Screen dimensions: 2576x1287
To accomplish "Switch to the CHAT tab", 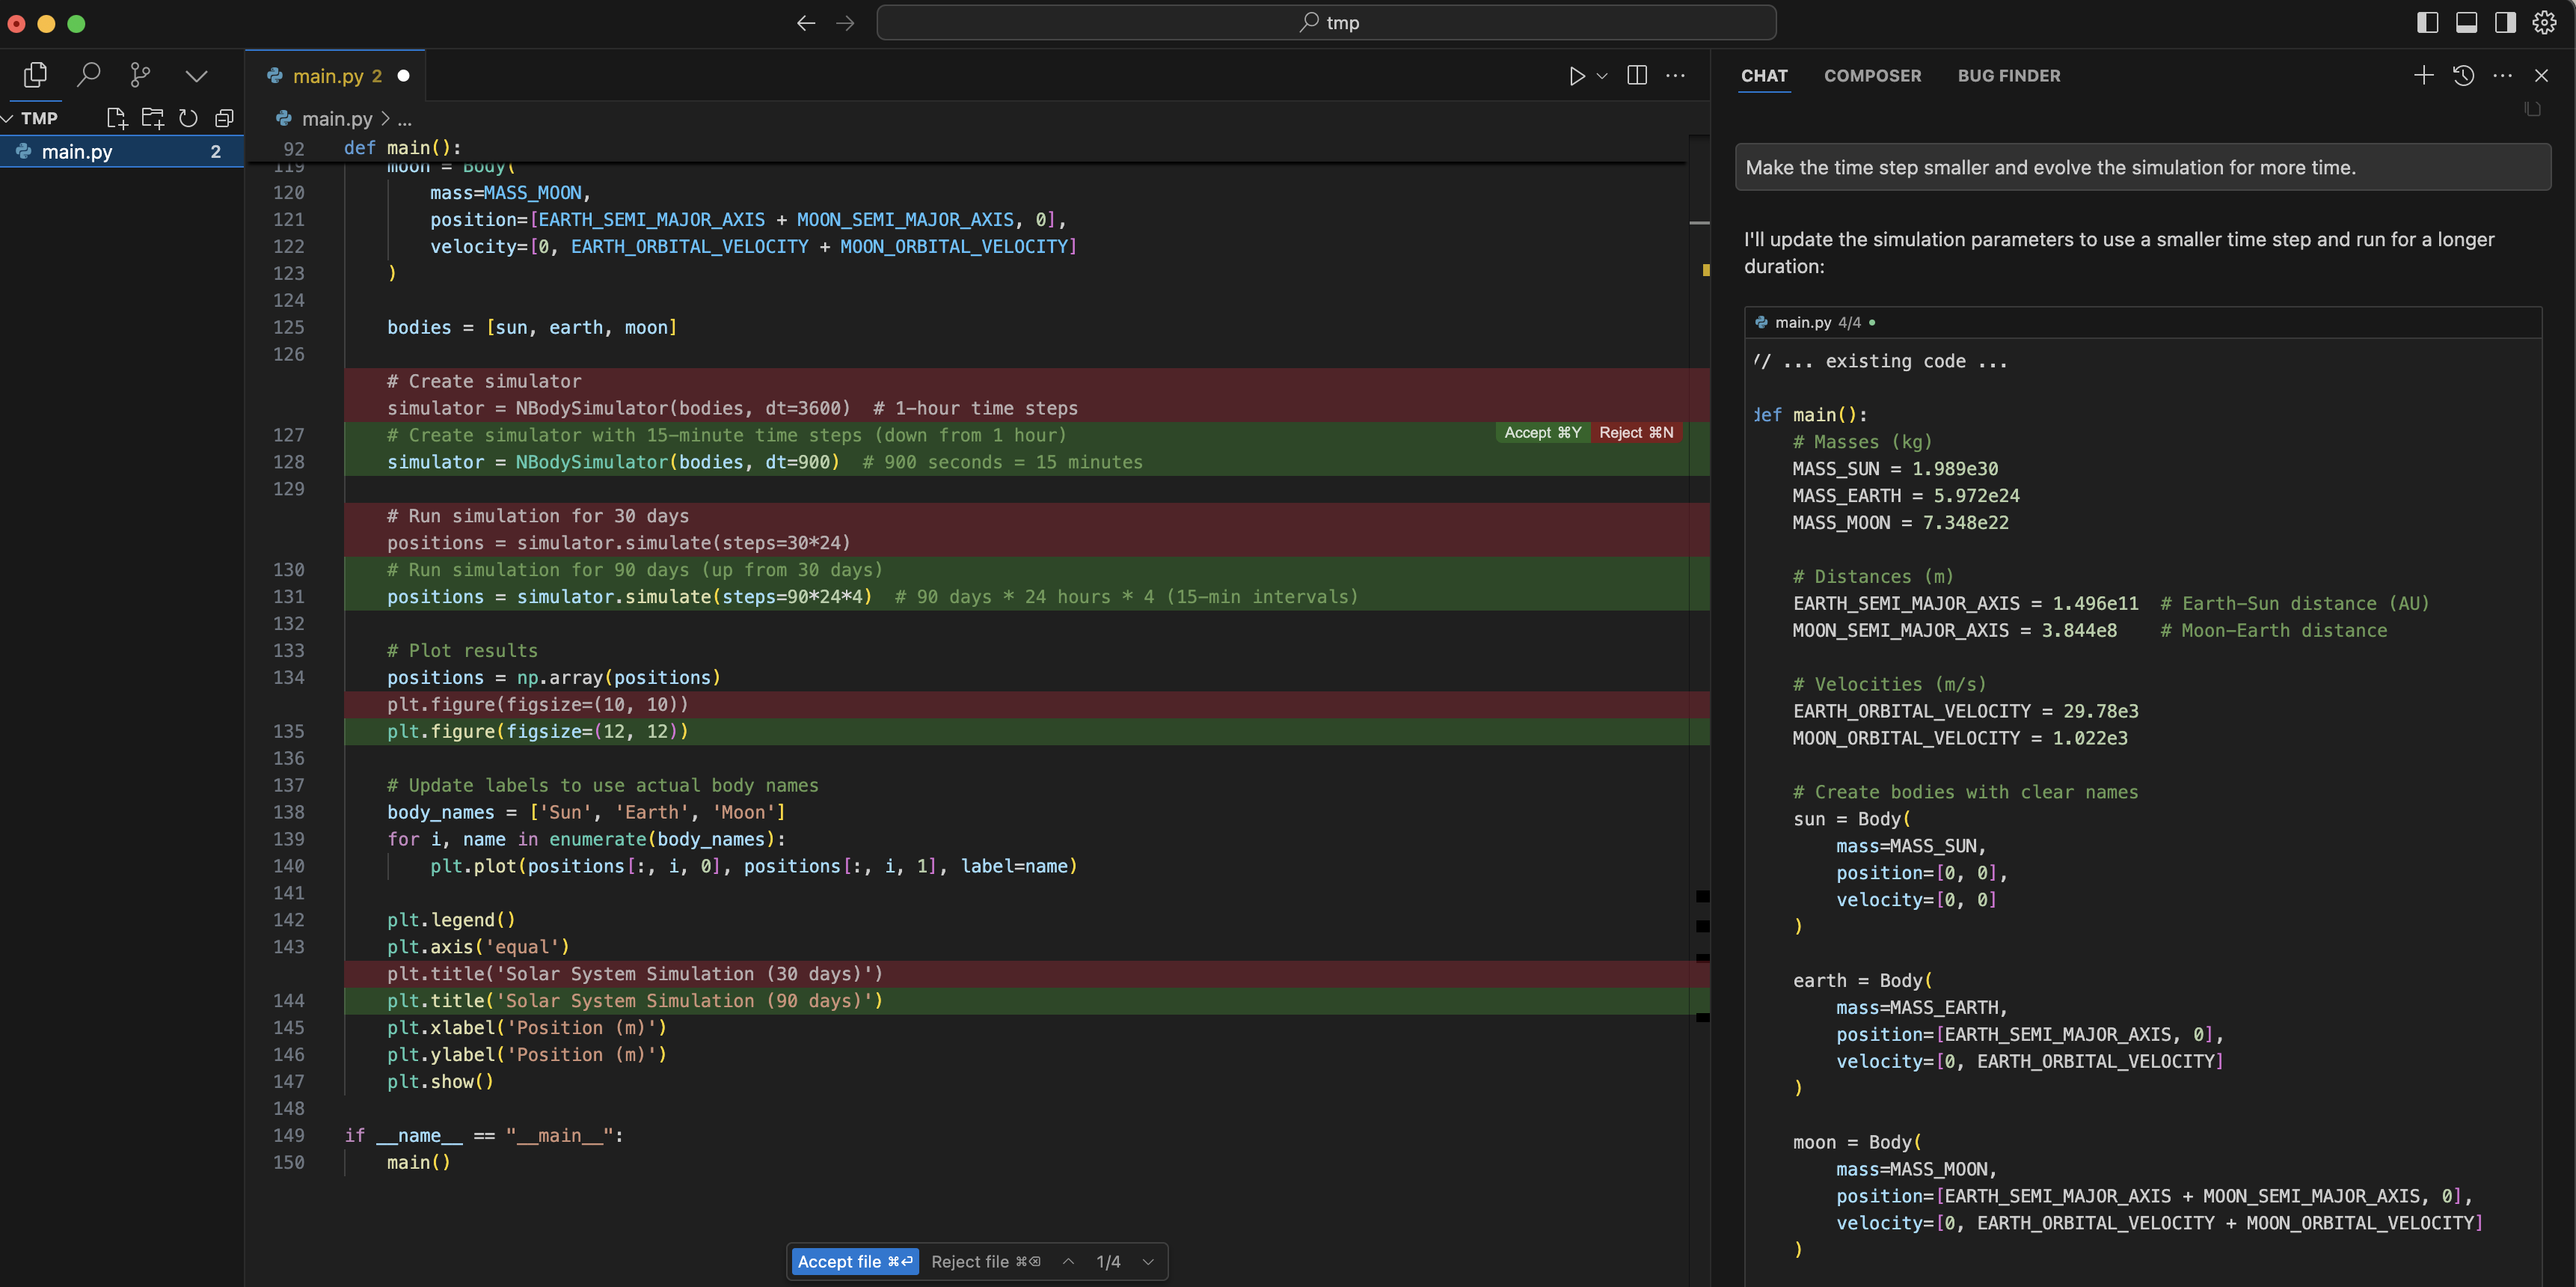I will [x=1764, y=76].
